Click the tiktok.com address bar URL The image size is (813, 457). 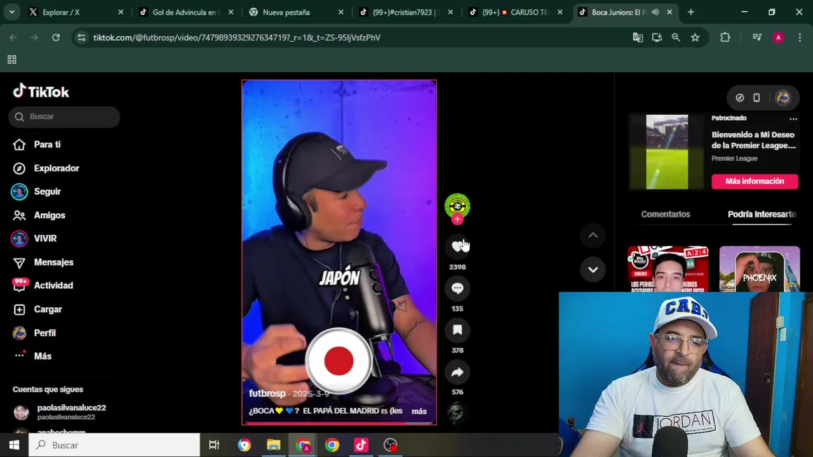point(237,37)
